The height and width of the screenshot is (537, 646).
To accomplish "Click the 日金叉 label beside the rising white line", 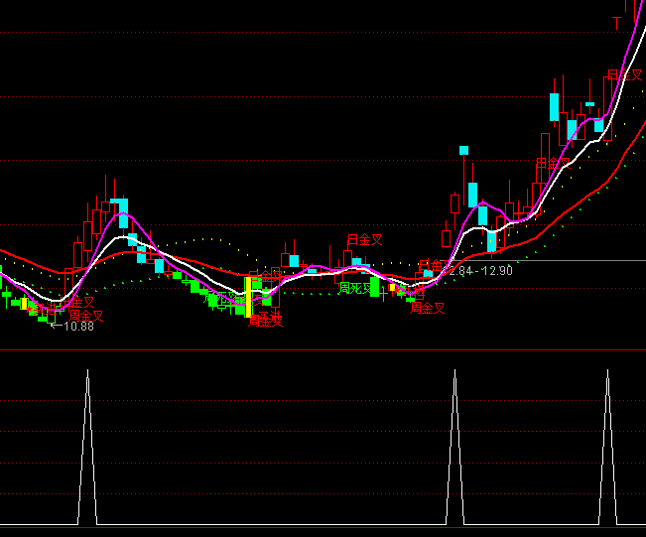I will [554, 164].
